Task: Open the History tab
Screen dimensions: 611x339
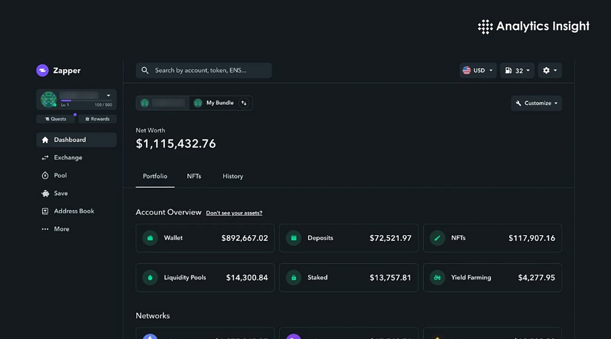Action: coord(232,176)
